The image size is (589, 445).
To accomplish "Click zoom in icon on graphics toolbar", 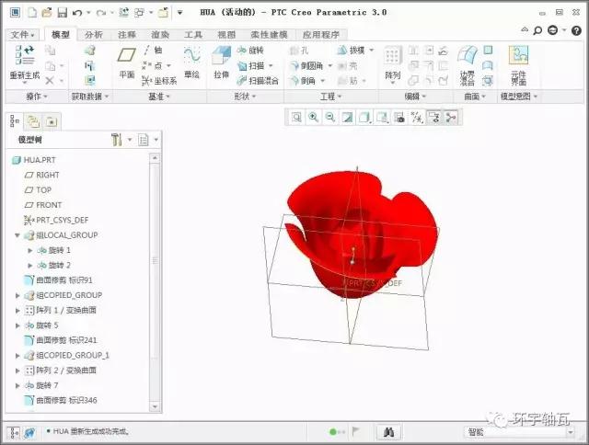I will click(x=313, y=117).
